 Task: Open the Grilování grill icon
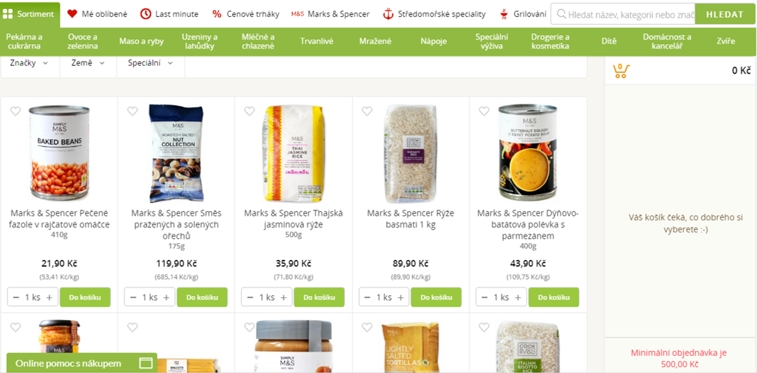(x=504, y=14)
